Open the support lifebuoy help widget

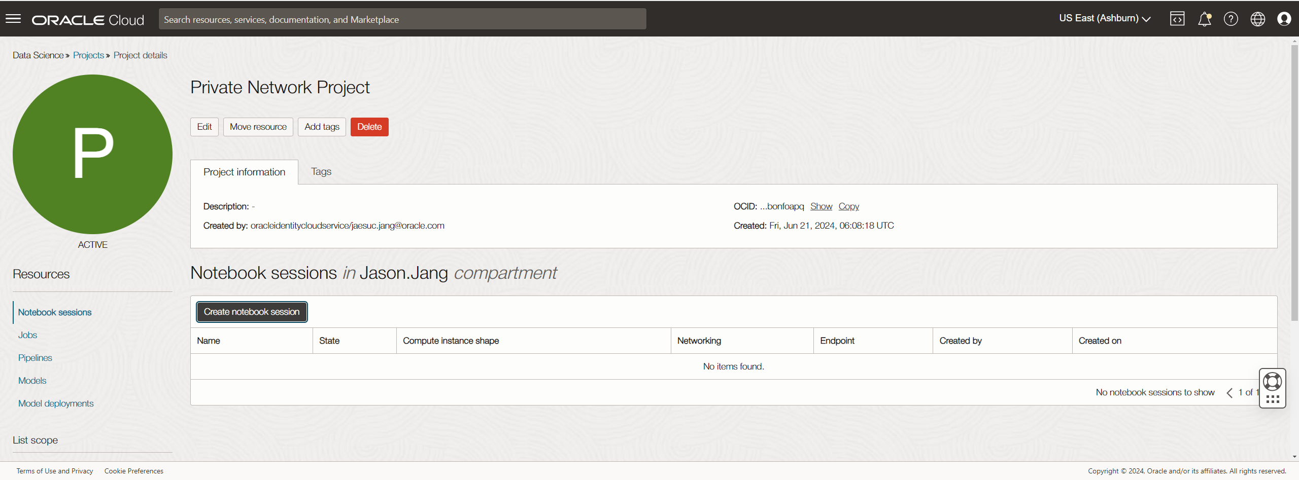coord(1273,381)
